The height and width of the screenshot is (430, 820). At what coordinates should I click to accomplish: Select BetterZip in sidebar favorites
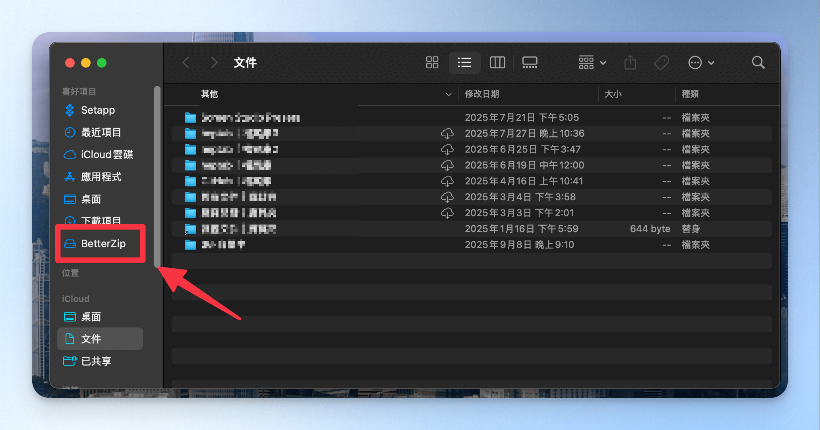pyautogui.click(x=103, y=244)
